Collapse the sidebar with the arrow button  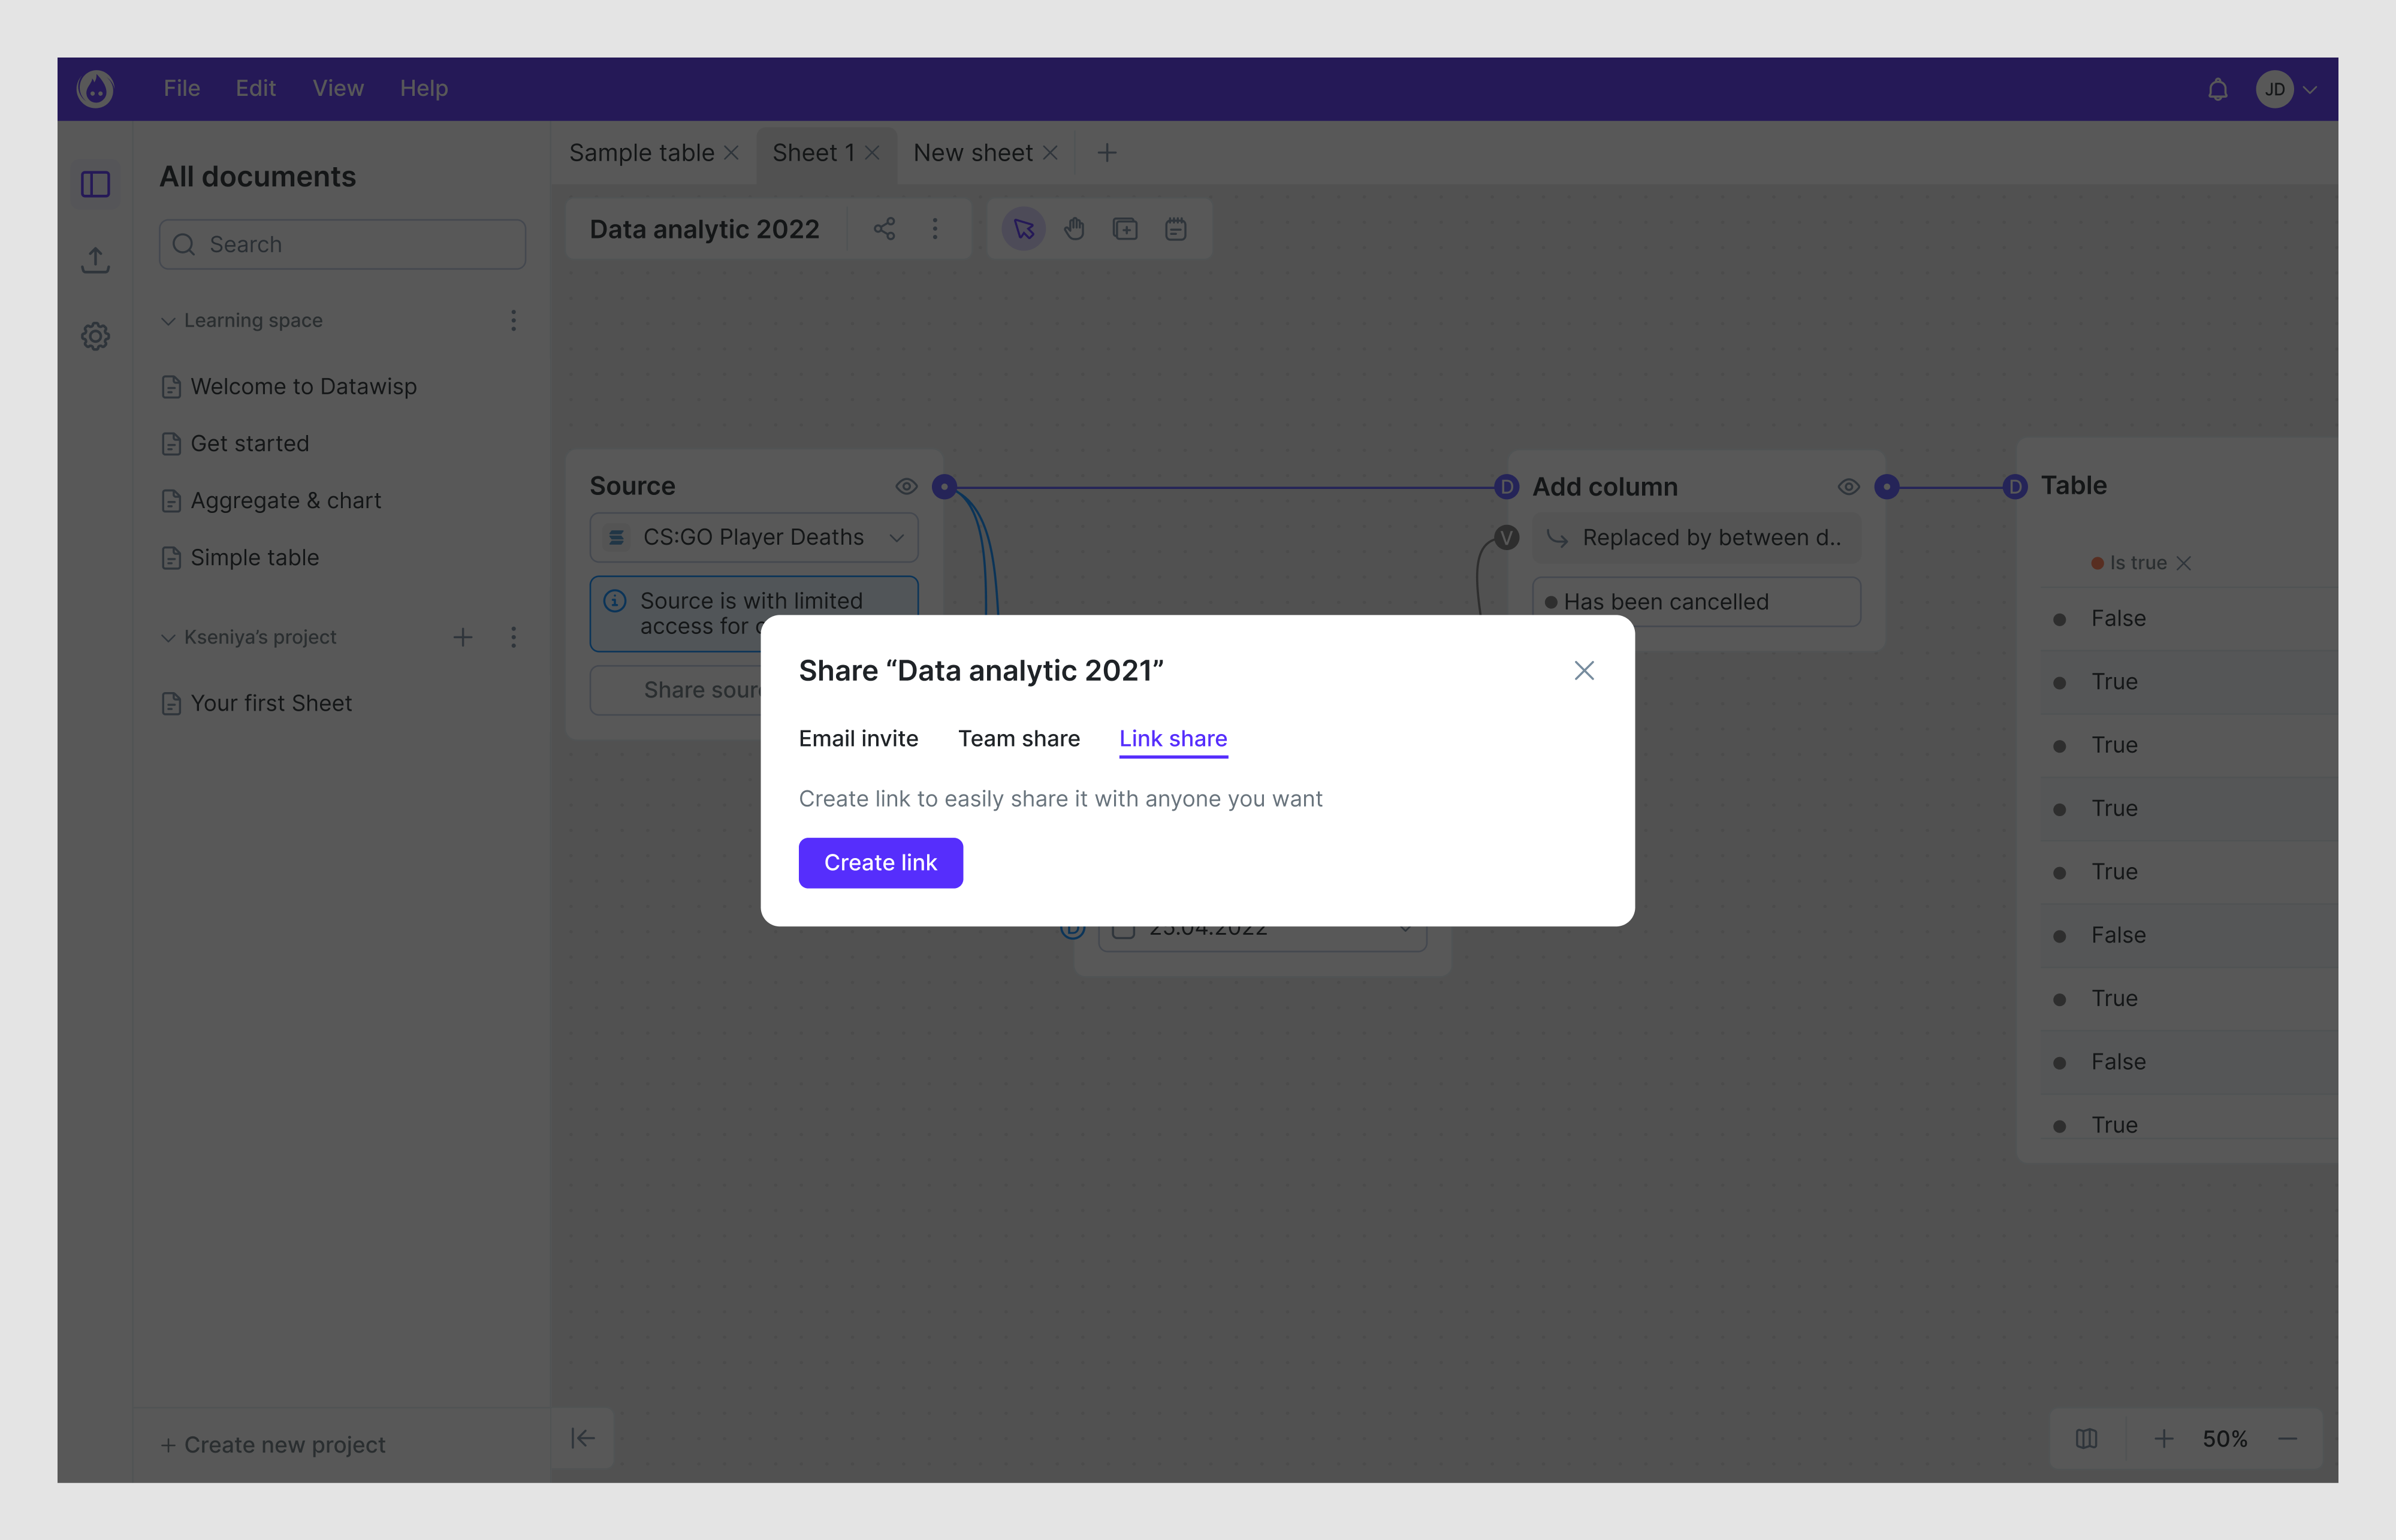pyautogui.click(x=582, y=1438)
